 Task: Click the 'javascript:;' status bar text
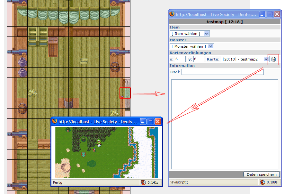[x=179, y=182]
